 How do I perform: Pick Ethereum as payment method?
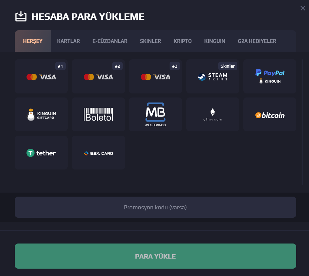click(212, 114)
